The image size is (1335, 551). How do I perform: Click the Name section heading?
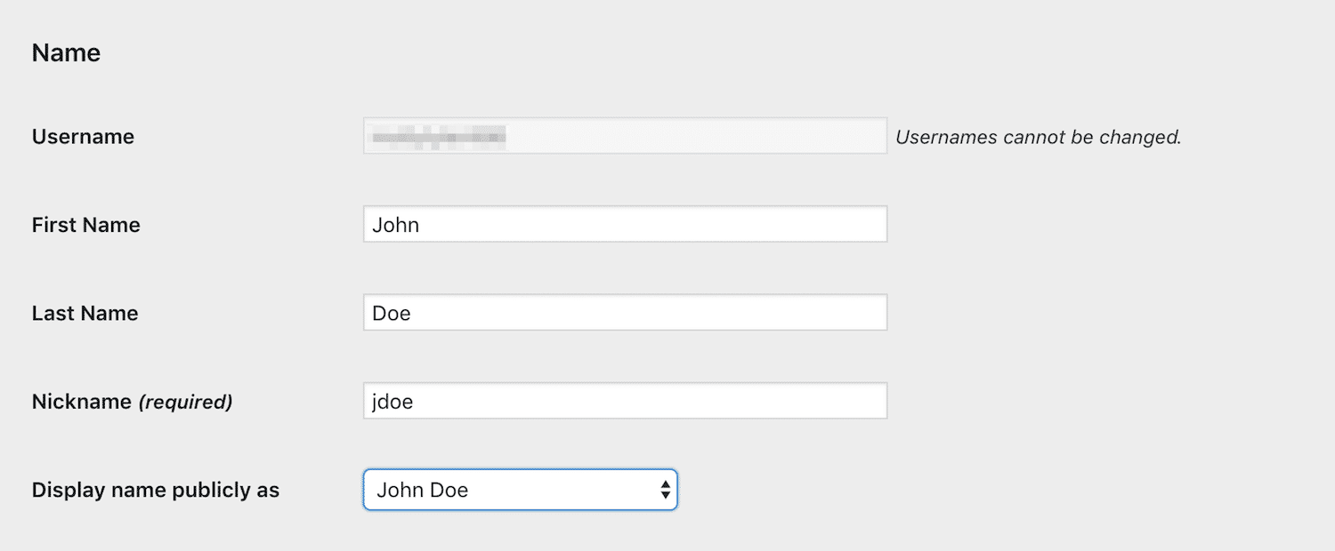[65, 52]
